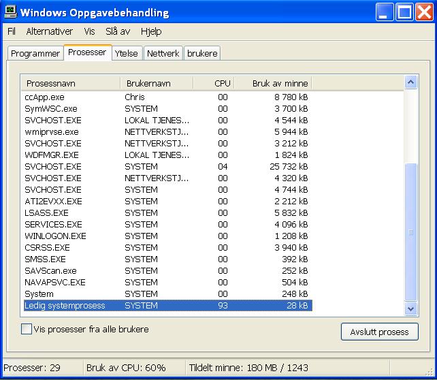Click the scrollbar up arrow
Image resolution: width=437 pixels, height=380 pixels.
click(411, 82)
